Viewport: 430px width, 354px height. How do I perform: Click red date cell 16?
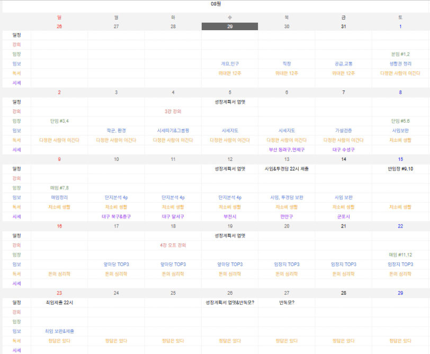coord(59,226)
